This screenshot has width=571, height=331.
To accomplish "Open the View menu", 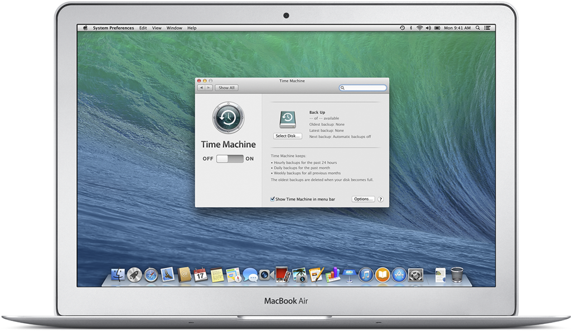I will (157, 28).
